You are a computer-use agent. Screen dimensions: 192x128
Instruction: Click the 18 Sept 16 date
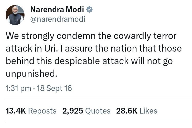(x=54, y=89)
